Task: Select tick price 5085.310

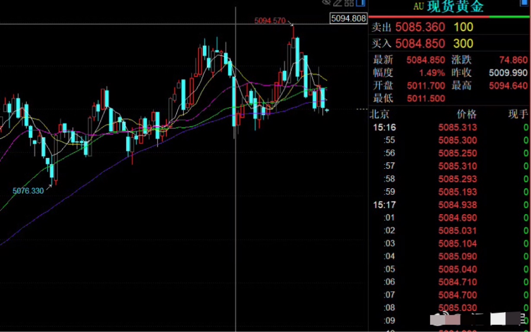Action: tap(458, 166)
